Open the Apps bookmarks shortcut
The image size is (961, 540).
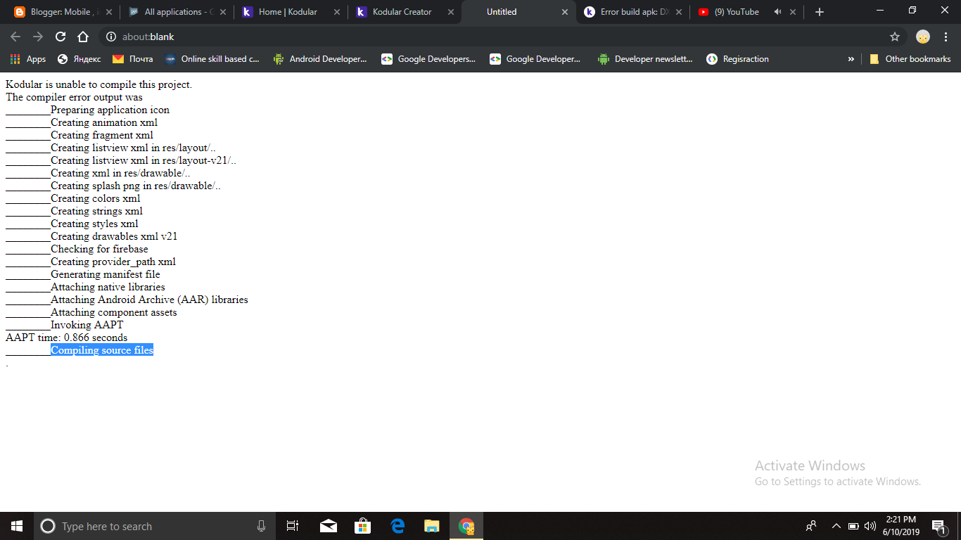coord(28,59)
